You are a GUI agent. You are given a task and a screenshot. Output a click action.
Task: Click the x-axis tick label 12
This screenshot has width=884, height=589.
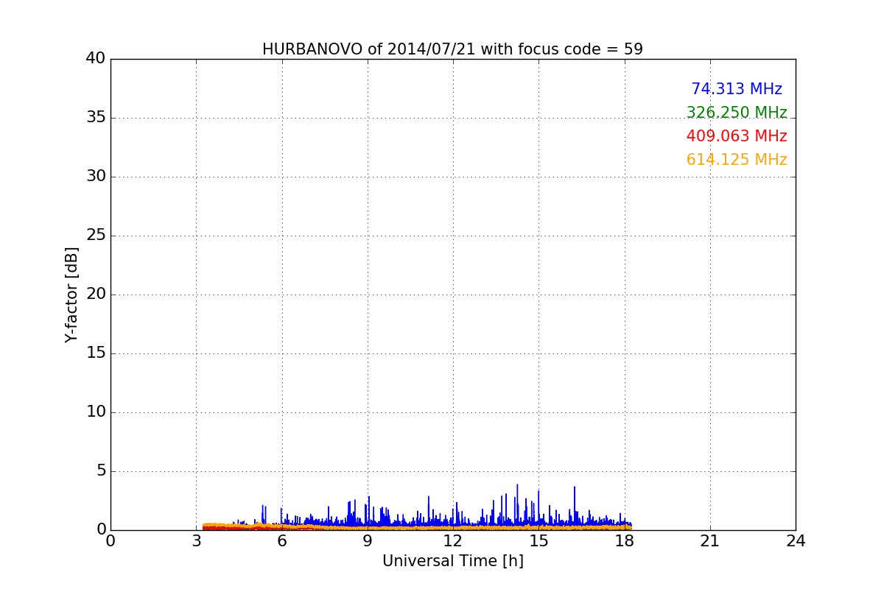click(453, 541)
